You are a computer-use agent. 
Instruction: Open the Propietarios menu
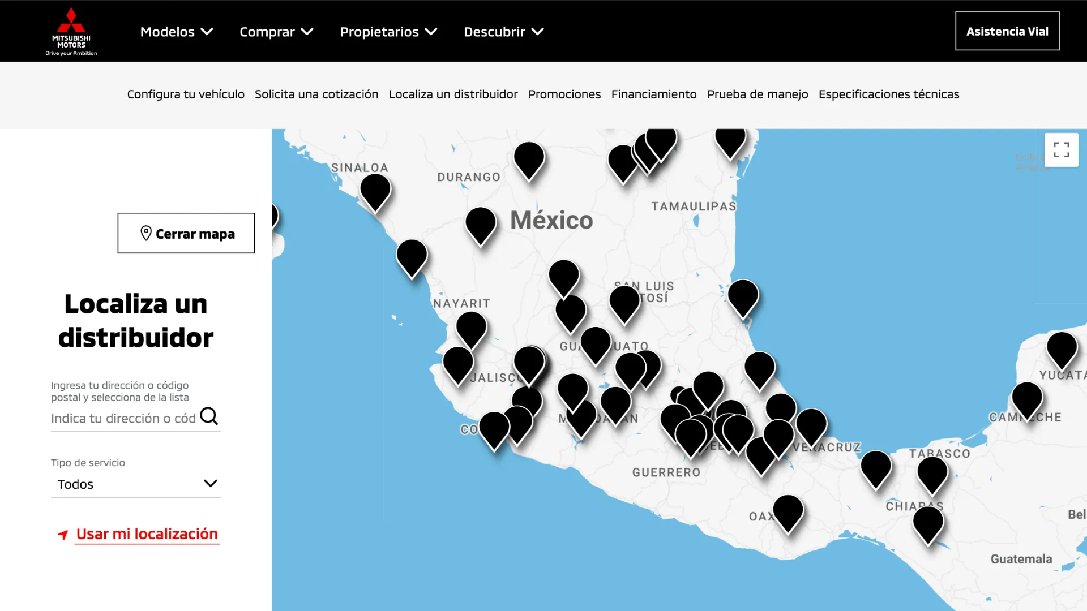click(x=388, y=32)
